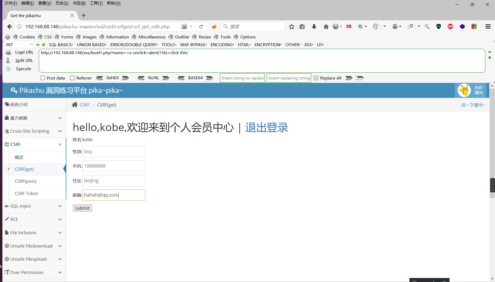The width and height of the screenshot is (495, 282).
Task: Switch to the CSRF(post) page
Action: click(x=25, y=181)
